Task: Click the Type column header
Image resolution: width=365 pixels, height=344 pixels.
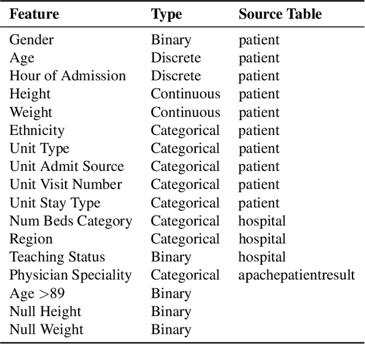Action: point(167,14)
